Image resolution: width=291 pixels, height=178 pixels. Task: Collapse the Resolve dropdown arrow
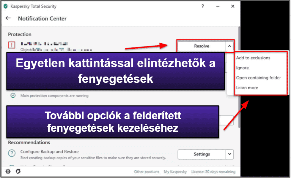[x=229, y=46]
